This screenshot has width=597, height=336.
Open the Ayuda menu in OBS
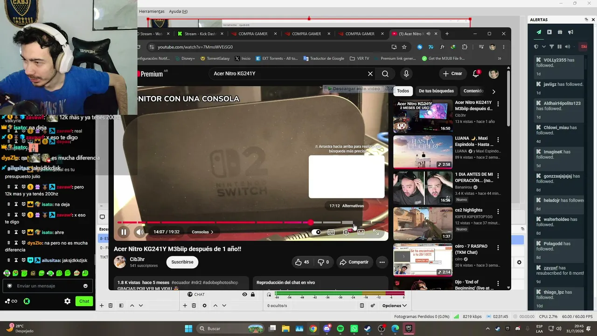[178, 11]
